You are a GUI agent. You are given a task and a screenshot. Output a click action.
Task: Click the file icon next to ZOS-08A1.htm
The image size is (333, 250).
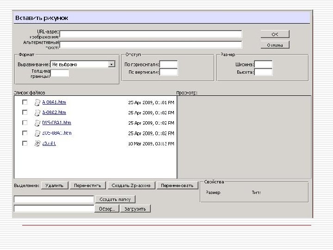(37, 133)
